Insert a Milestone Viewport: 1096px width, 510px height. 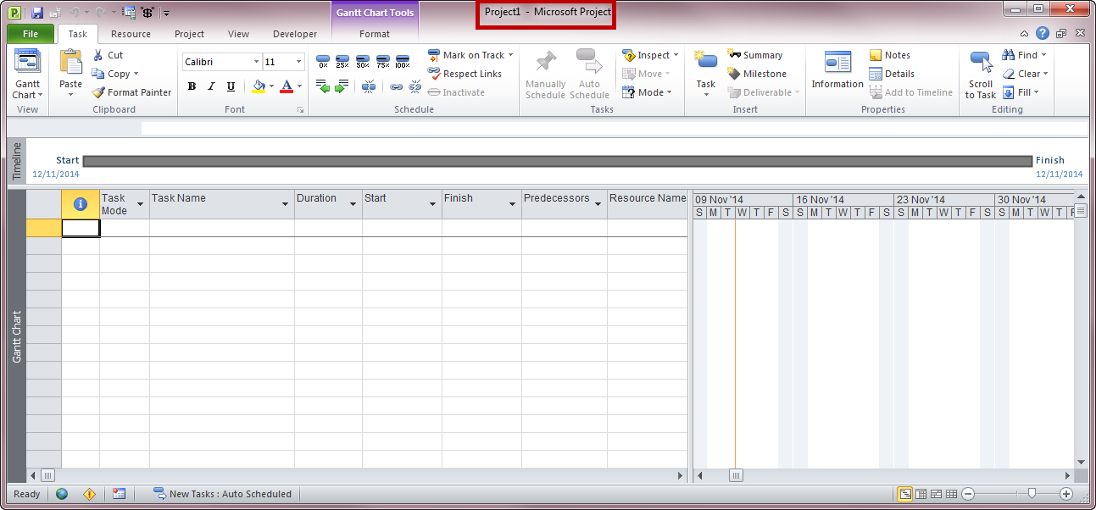[x=757, y=74]
